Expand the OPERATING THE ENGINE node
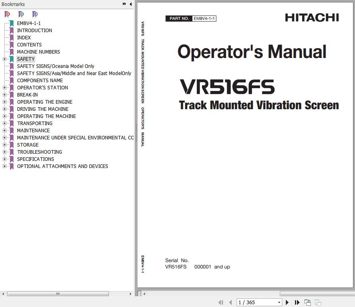The height and width of the screenshot is (307, 355). [4, 102]
